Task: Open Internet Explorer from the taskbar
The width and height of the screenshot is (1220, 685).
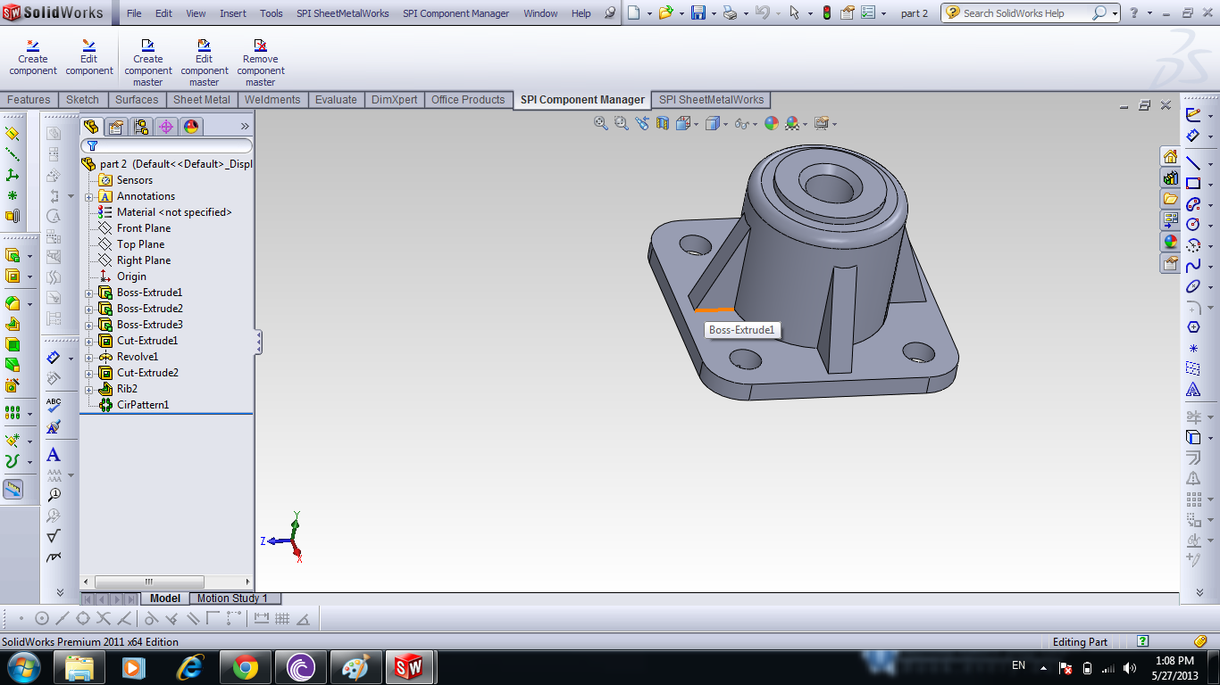Action: tap(190, 667)
